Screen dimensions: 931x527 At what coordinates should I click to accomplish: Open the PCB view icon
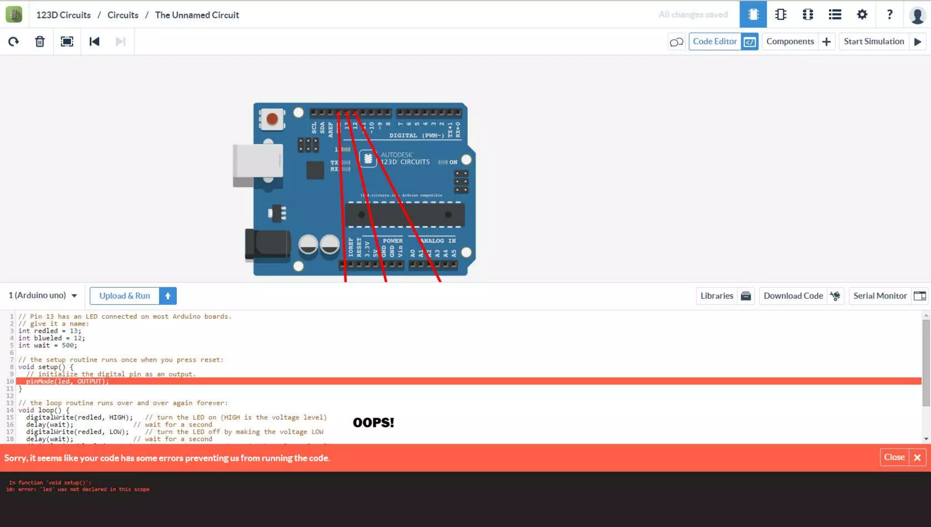(x=808, y=15)
